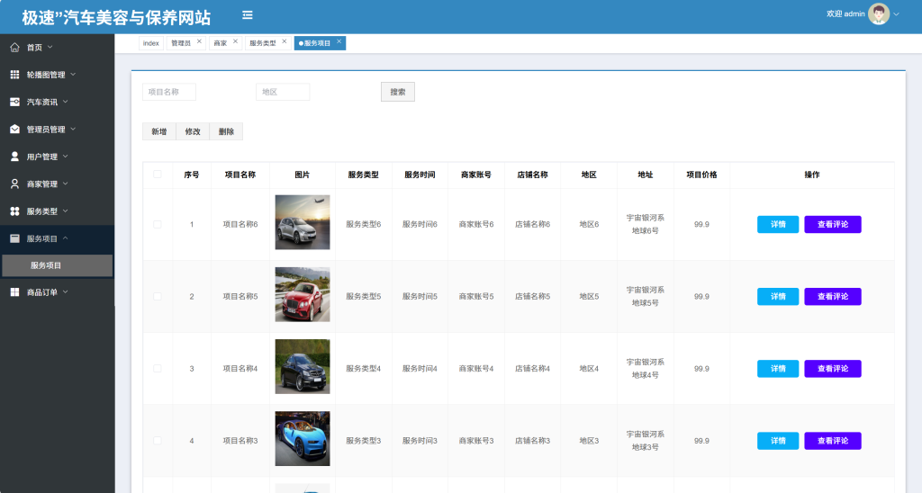Click the person icon beside 用户管理
Image resolution: width=922 pixels, height=493 pixels.
click(x=14, y=157)
